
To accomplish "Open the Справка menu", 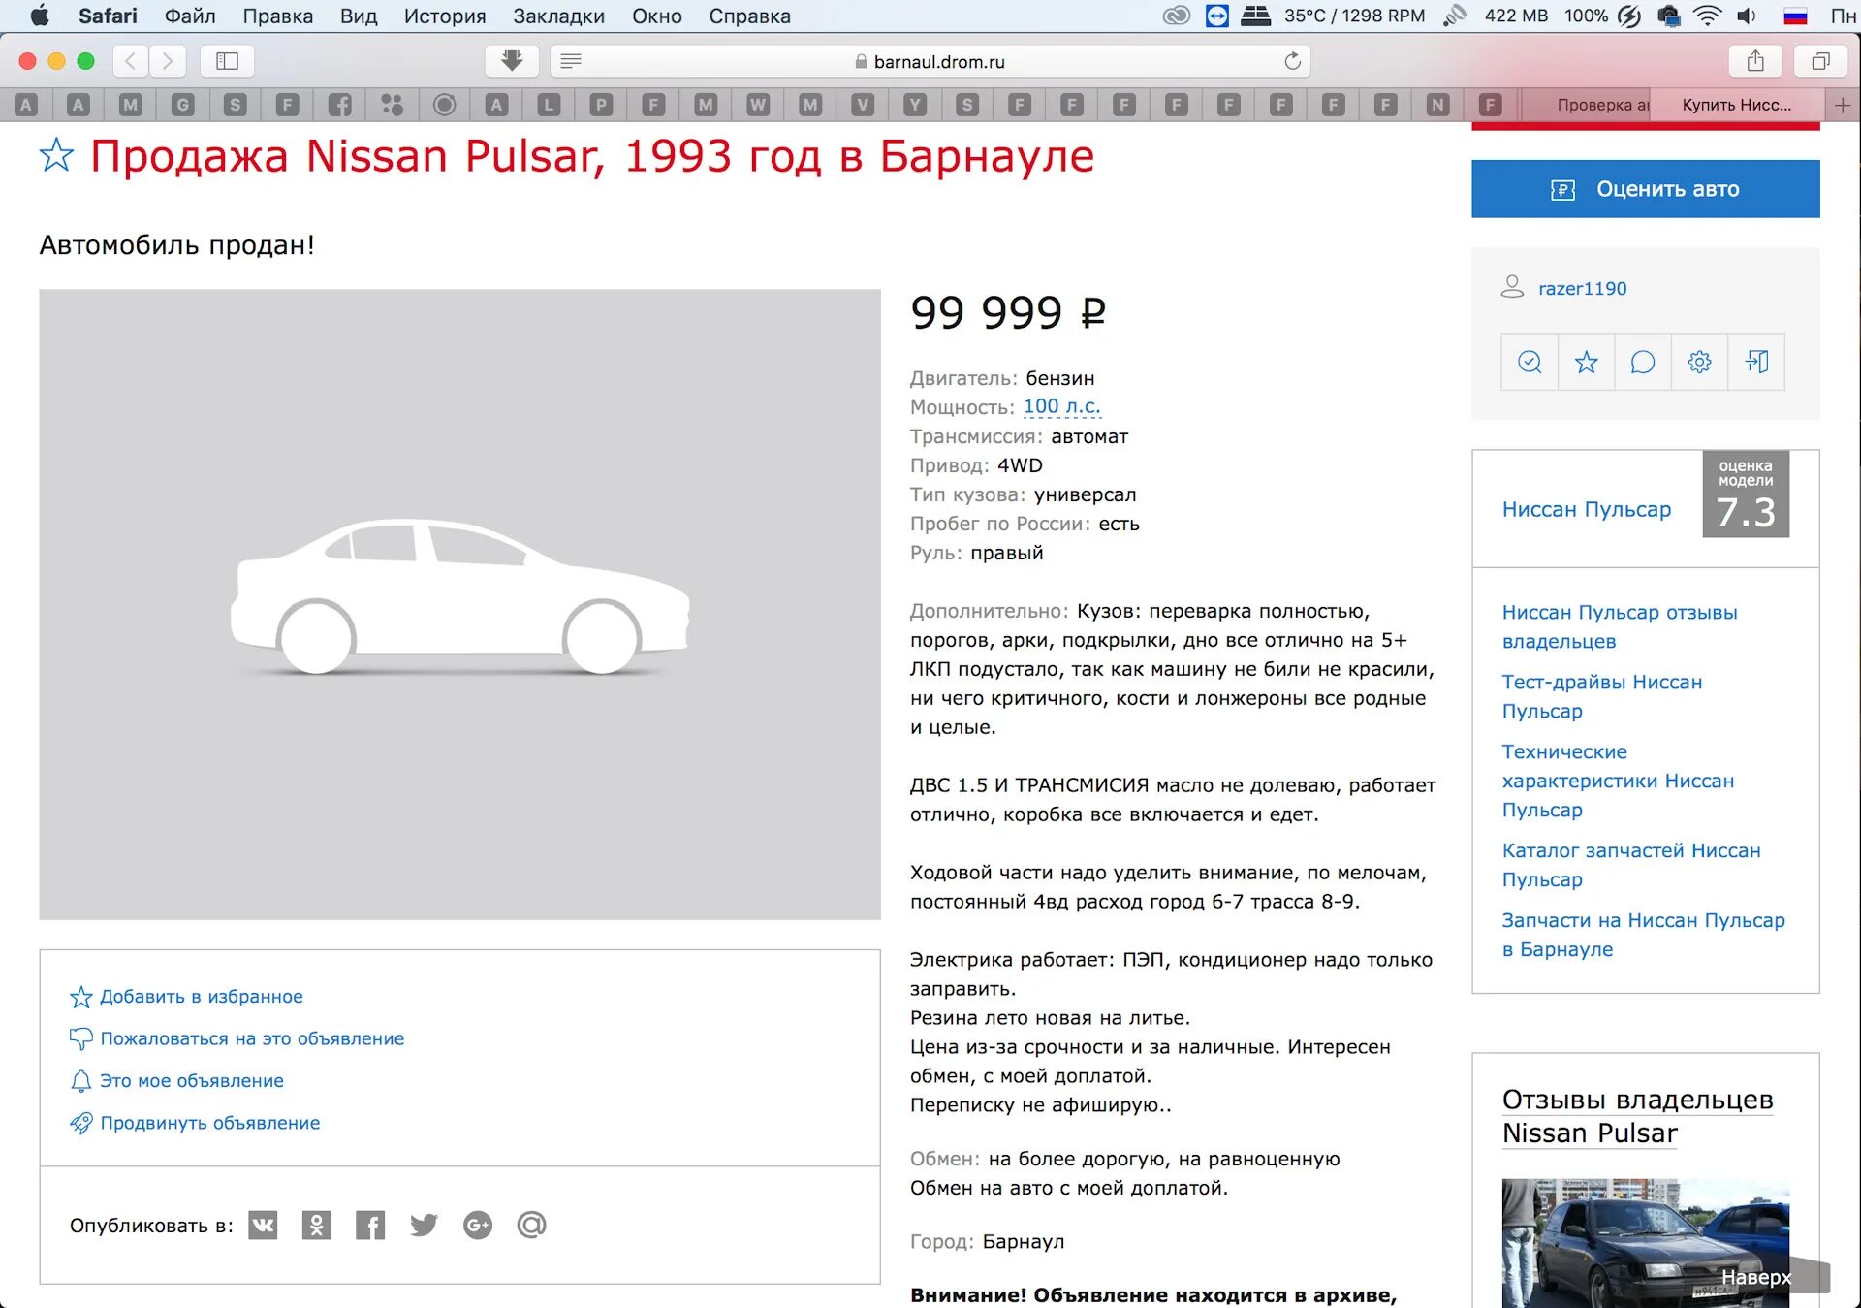I will pyautogui.click(x=749, y=16).
